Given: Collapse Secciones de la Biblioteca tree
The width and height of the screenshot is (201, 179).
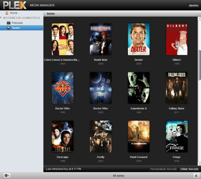Looking at the screenshot, I should [1, 17].
